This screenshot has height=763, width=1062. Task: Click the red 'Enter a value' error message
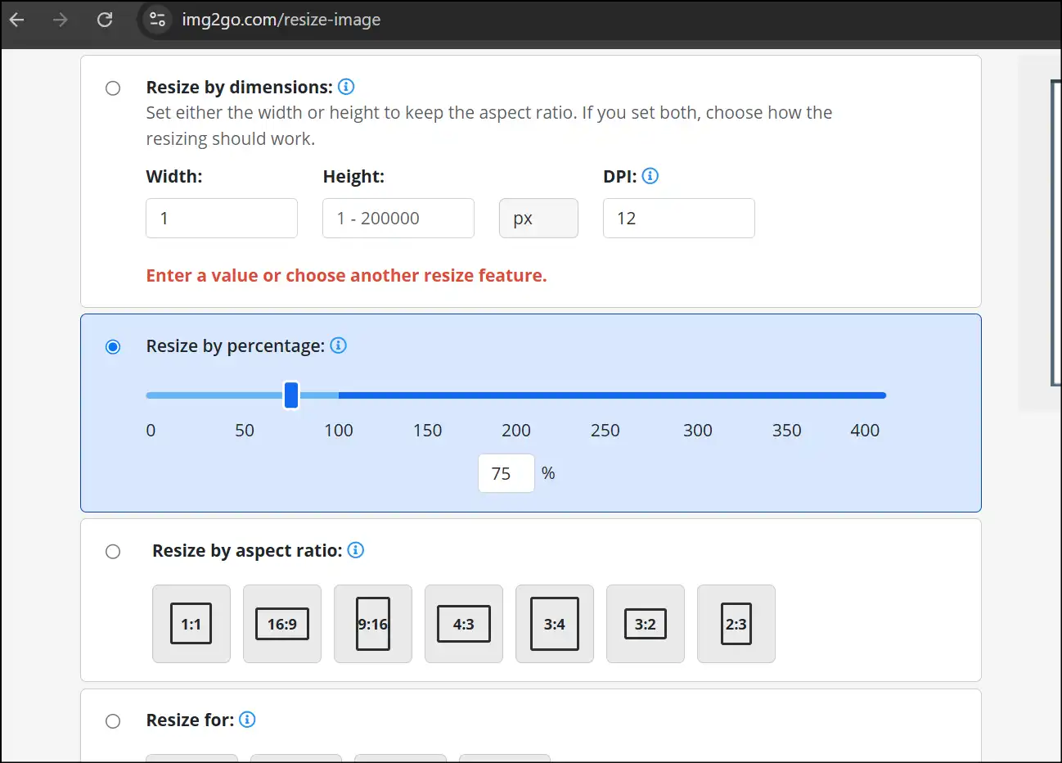(x=346, y=276)
